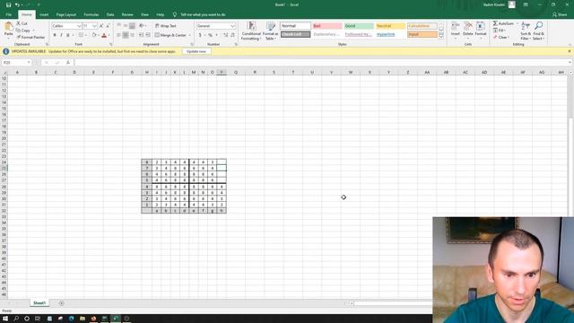Open the Windows Start menu

pyautogui.click(x=5, y=319)
